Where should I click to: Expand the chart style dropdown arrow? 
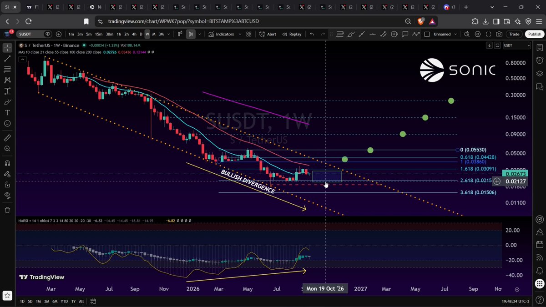pyautogui.click(x=200, y=34)
